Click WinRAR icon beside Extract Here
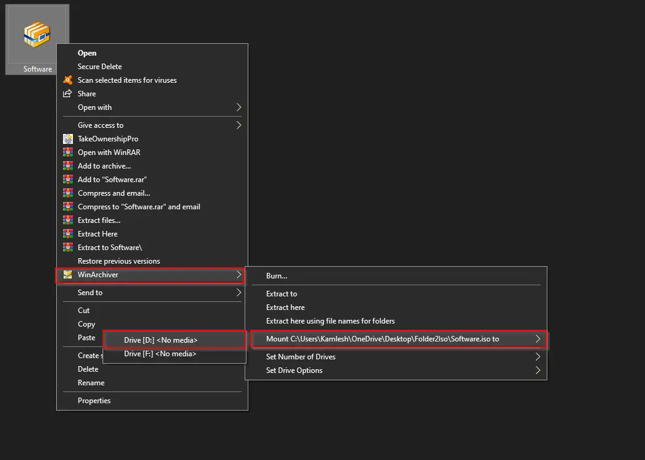This screenshot has height=460, width=645. pyautogui.click(x=67, y=233)
